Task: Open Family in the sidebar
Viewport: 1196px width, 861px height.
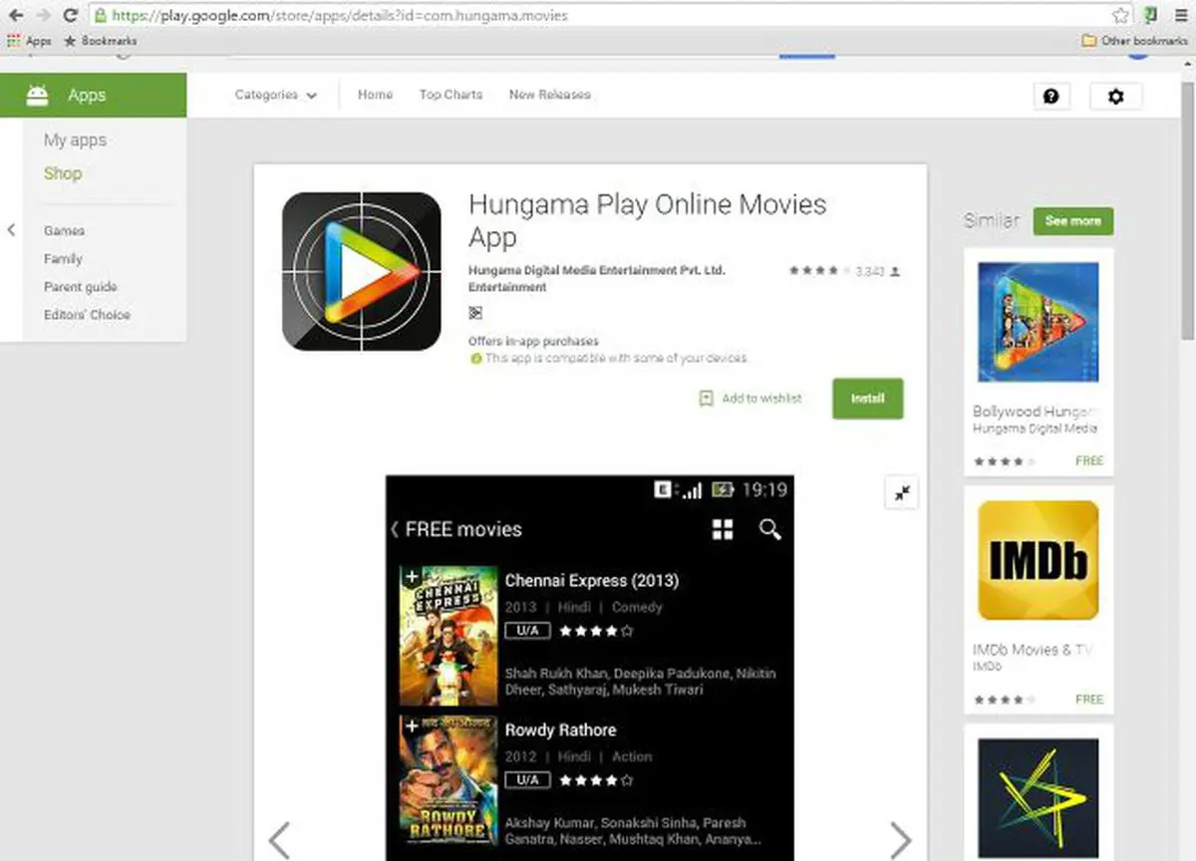Action: pos(63,259)
